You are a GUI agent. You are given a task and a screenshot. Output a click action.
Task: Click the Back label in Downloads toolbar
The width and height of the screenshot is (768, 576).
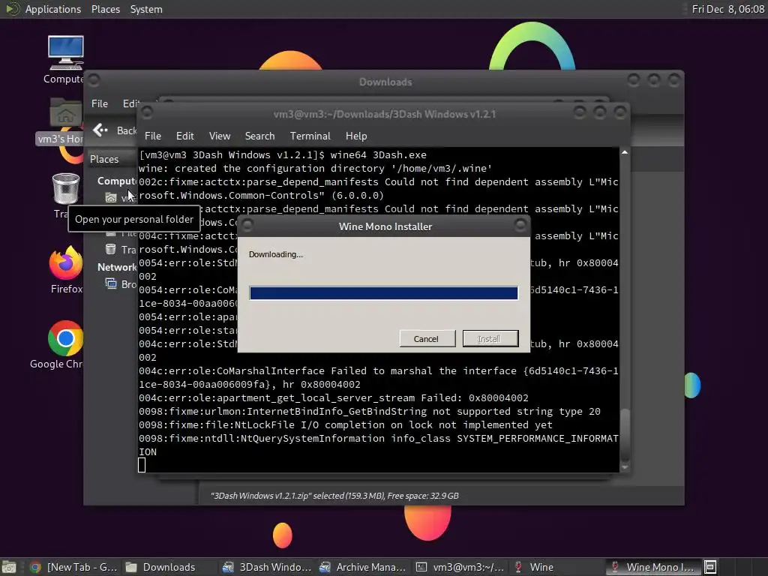pos(126,130)
